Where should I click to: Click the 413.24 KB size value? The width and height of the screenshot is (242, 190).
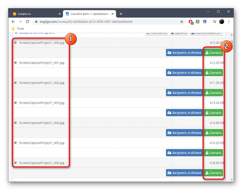(x=217, y=103)
